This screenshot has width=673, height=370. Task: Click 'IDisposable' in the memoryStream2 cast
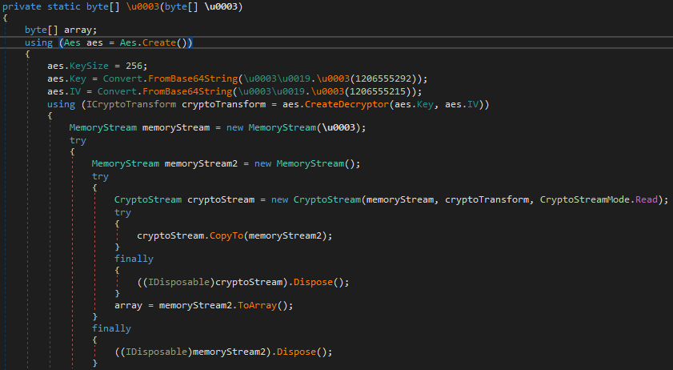(156, 352)
